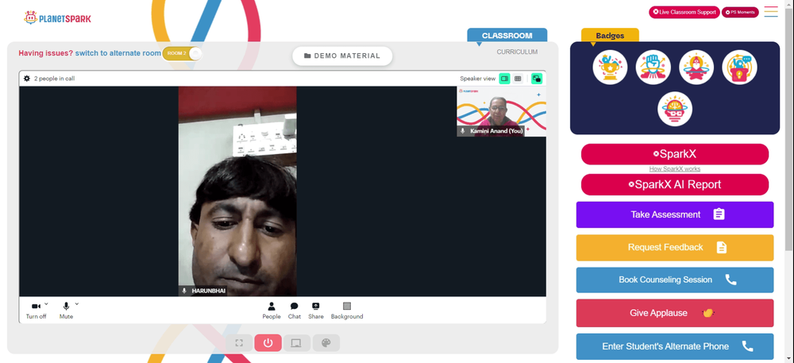794x363 pixels.
Task: Switch to grid view layout
Action: coord(518,79)
